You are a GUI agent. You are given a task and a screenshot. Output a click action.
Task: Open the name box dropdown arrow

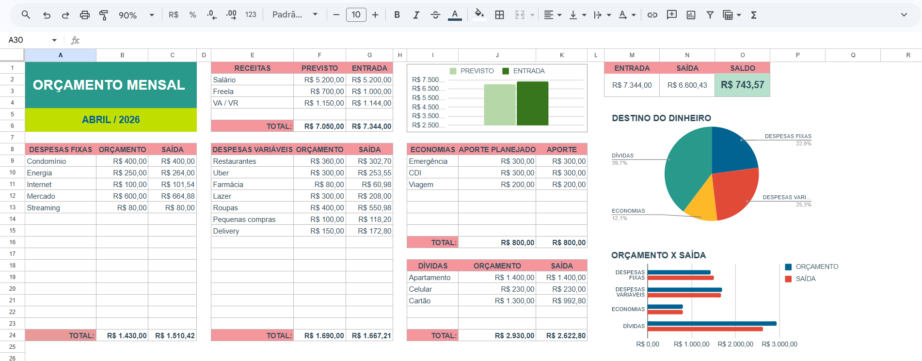pos(54,40)
